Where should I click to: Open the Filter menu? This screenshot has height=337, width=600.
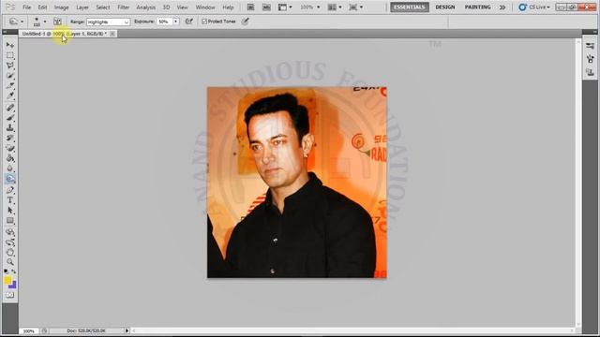[x=123, y=7]
